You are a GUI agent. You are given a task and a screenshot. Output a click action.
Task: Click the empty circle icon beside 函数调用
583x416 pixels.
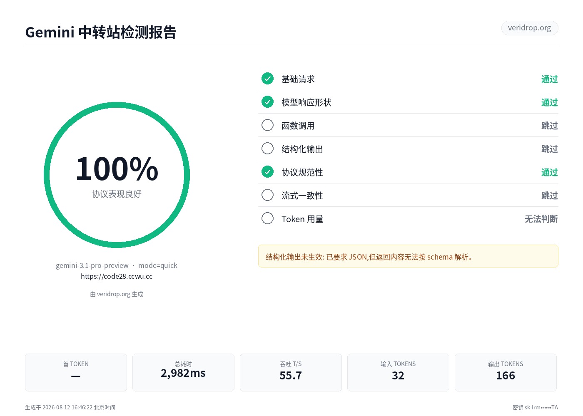(x=267, y=125)
